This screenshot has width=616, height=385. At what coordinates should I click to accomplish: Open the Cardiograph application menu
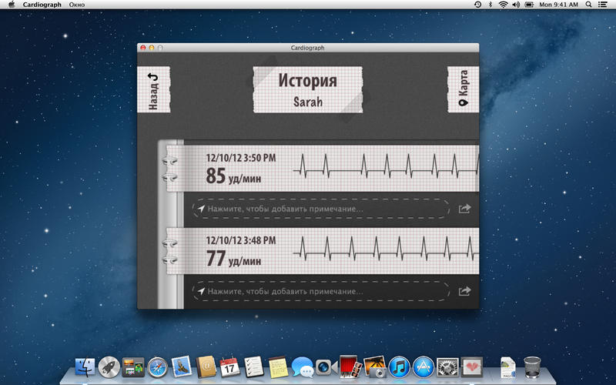click(x=42, y=5)
